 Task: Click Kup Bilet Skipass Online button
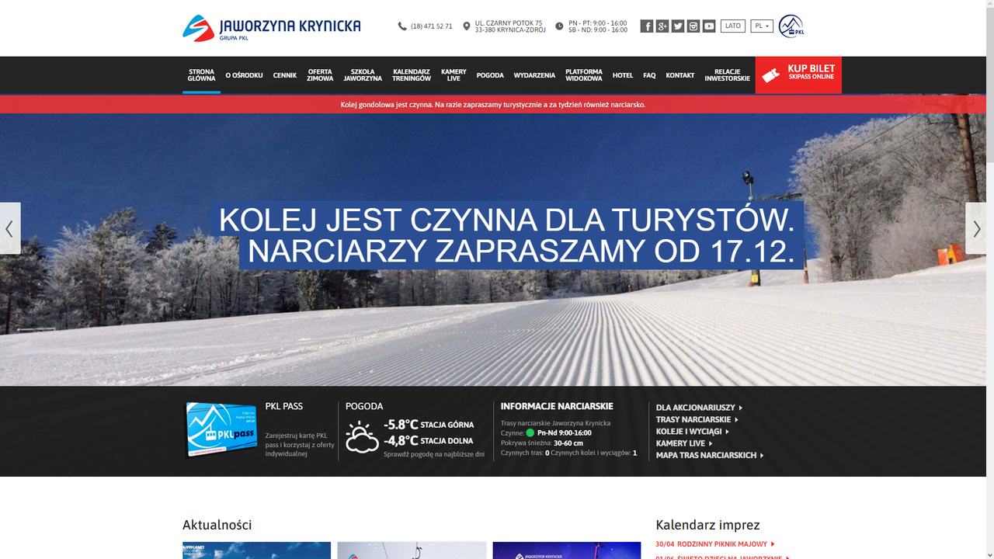pyautogui.click(x=798, y=75)
